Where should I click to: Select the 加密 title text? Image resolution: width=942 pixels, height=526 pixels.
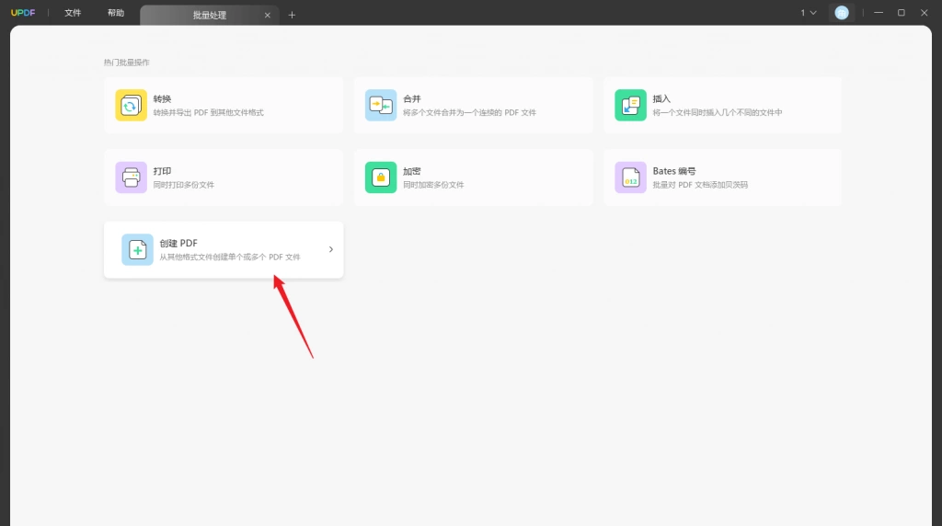pyautogui.click(x=412, y=171)
